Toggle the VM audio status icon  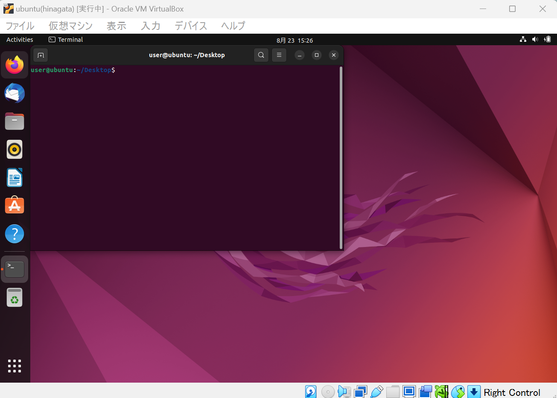pos(344,391)
